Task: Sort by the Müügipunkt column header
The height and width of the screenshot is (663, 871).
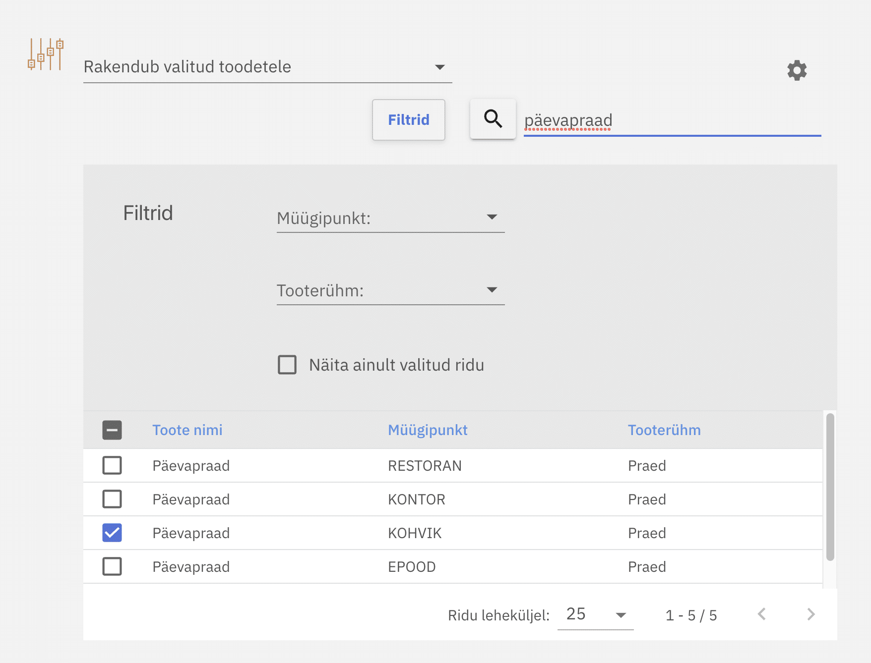Action: click(428, 430)
